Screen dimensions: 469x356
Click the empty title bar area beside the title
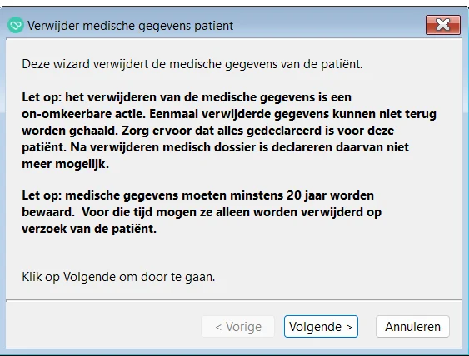point(329,26)
